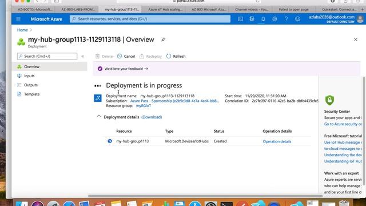Focus the Search resources, services, and docs field
The image size is (366, 206).
click(150, 19)
